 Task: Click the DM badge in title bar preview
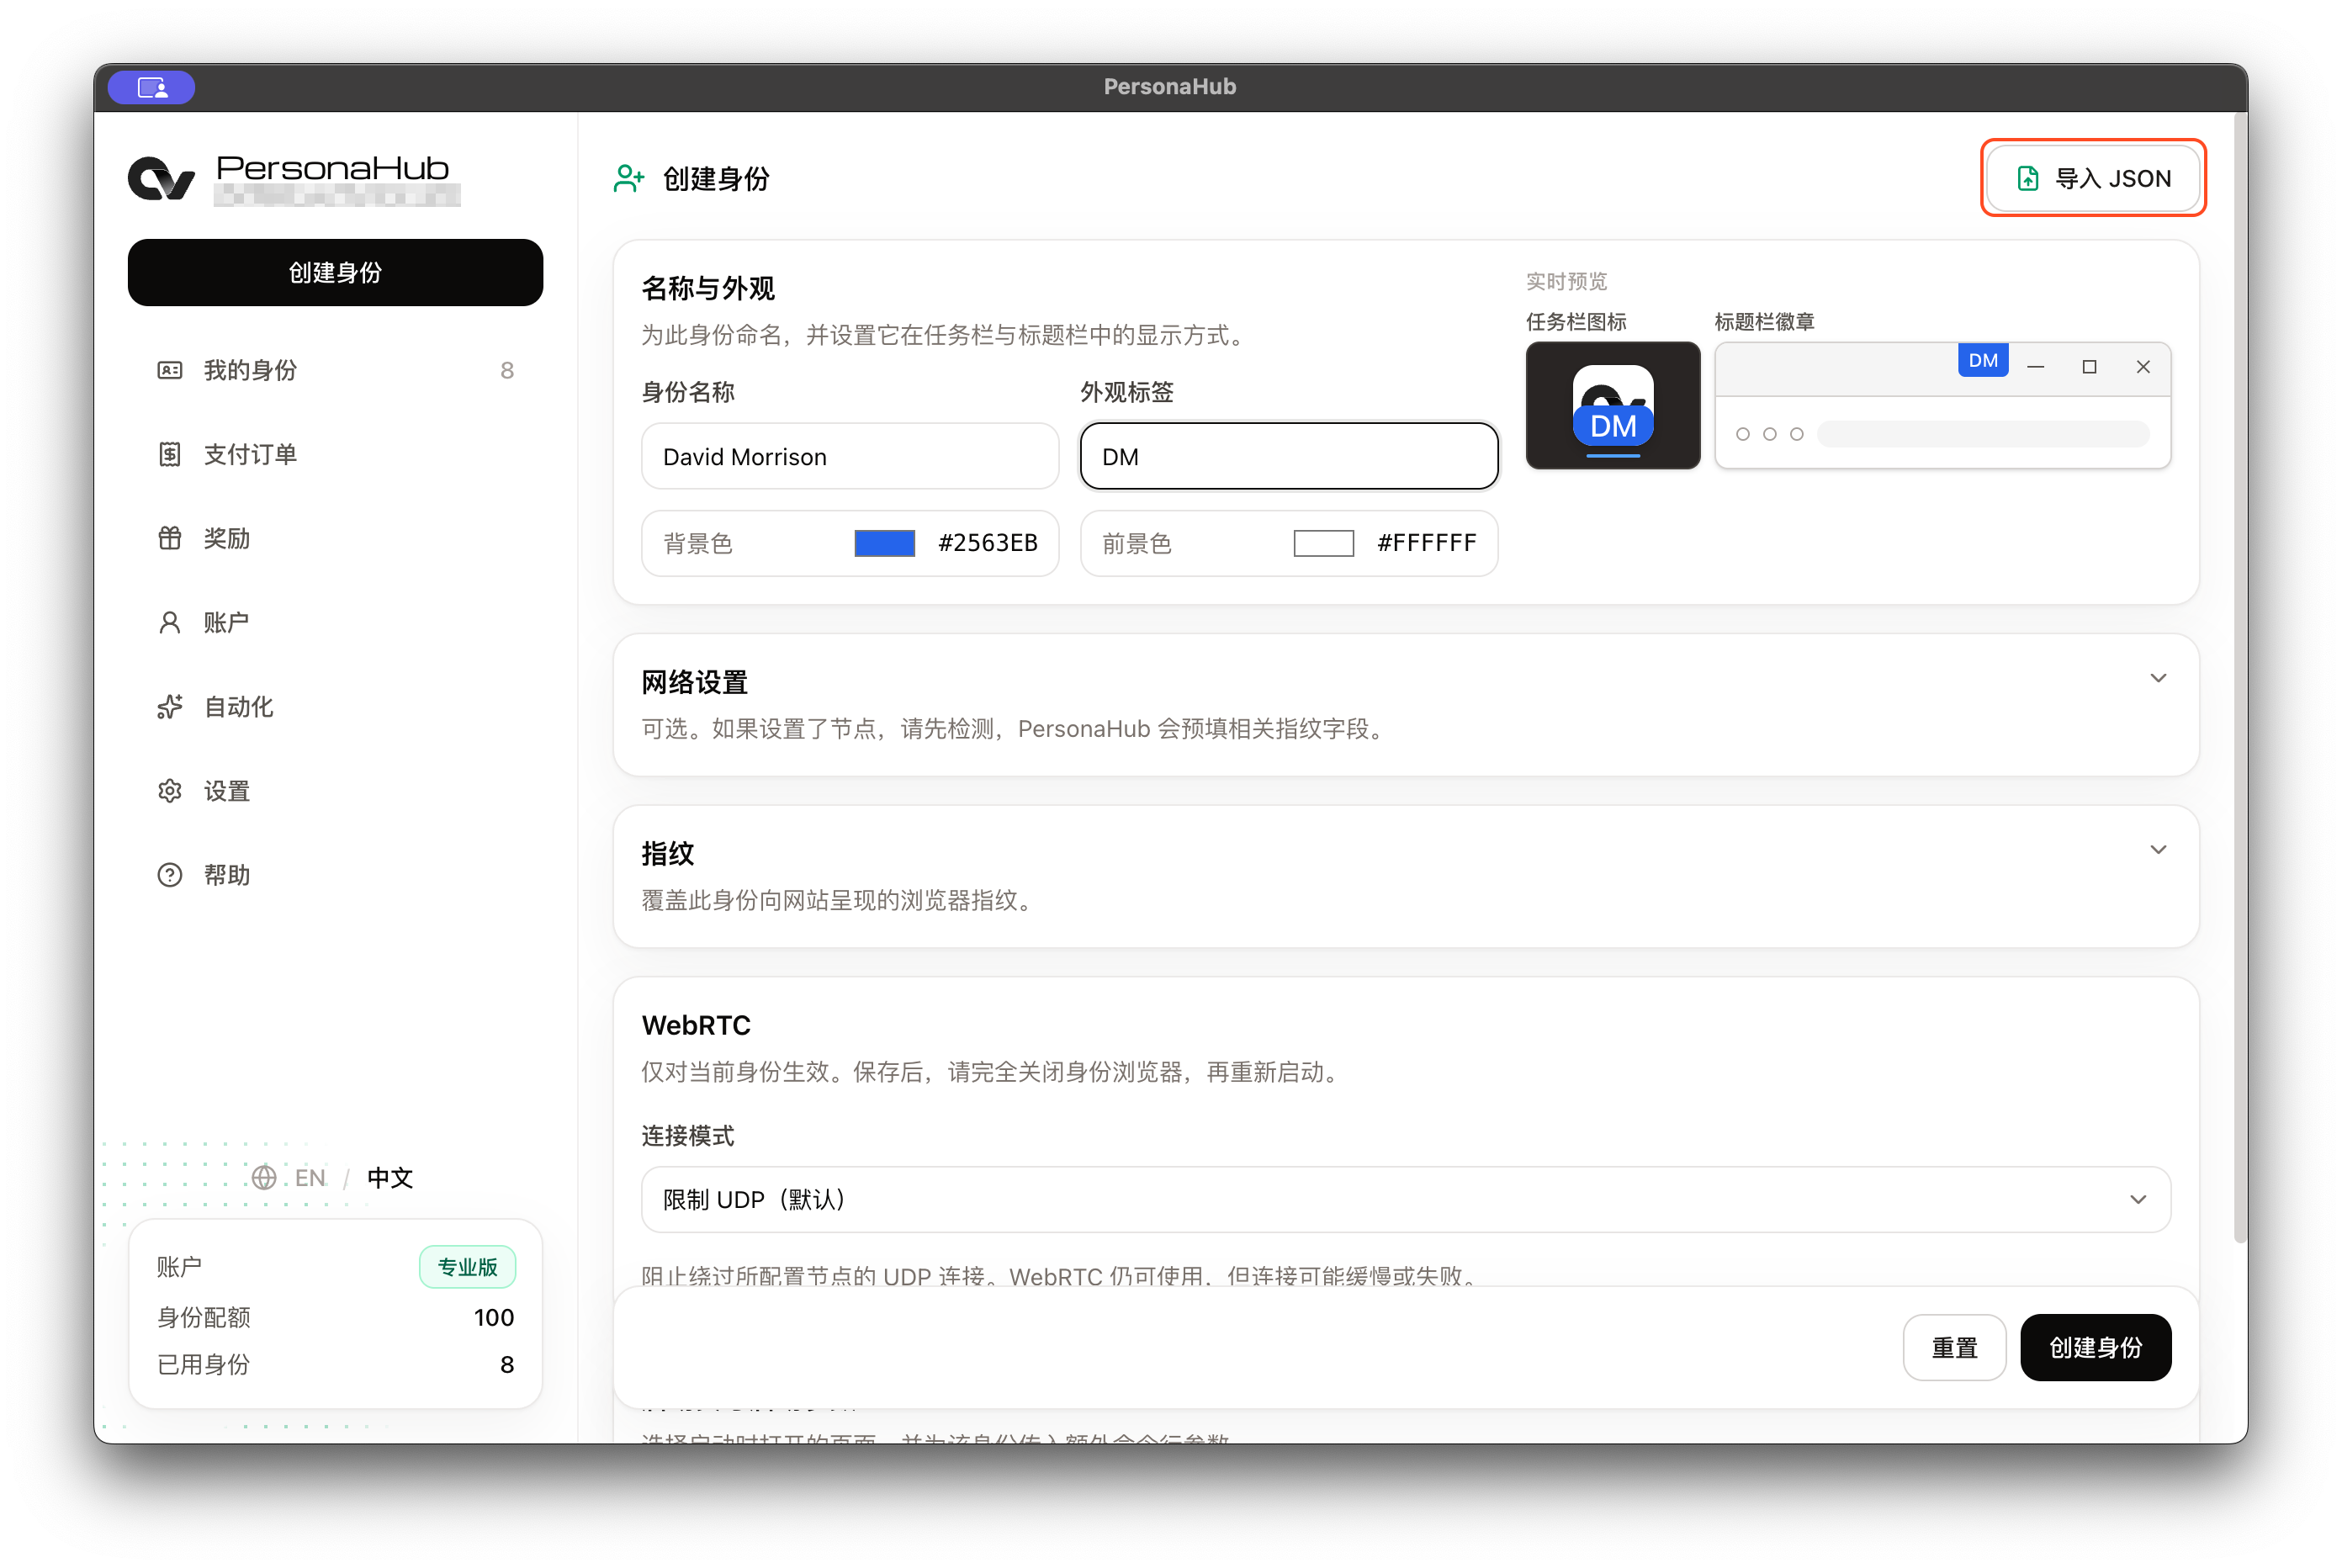click(1982, 361)
